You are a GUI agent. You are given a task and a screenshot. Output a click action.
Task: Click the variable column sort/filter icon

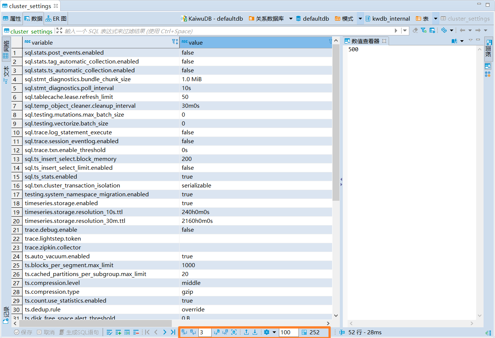point(175,42)
